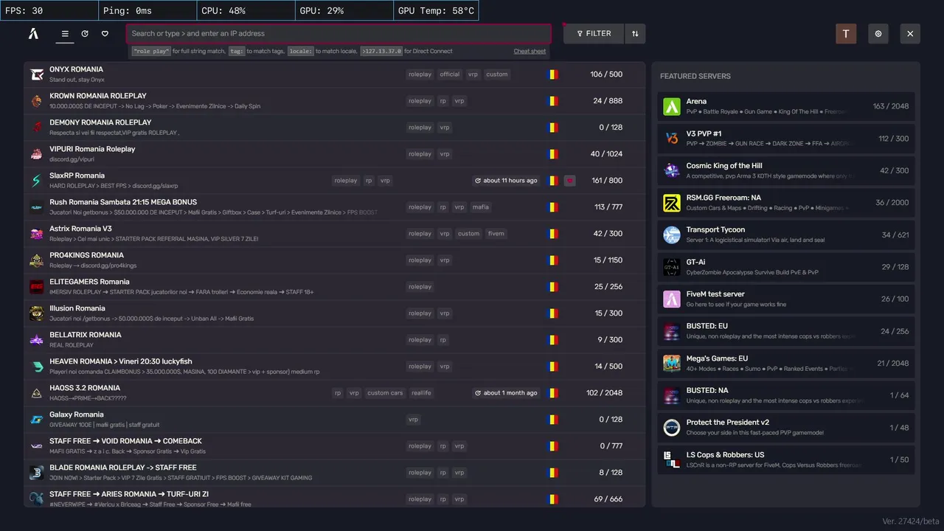This screenshot has width=944, height=531.
Task: Open settings gear icon
Action: coord(878,33)
